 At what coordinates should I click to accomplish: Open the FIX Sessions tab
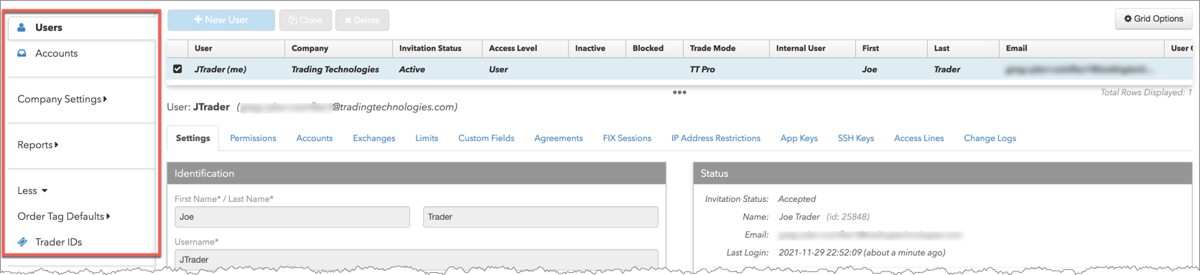(x=627, y=138)
